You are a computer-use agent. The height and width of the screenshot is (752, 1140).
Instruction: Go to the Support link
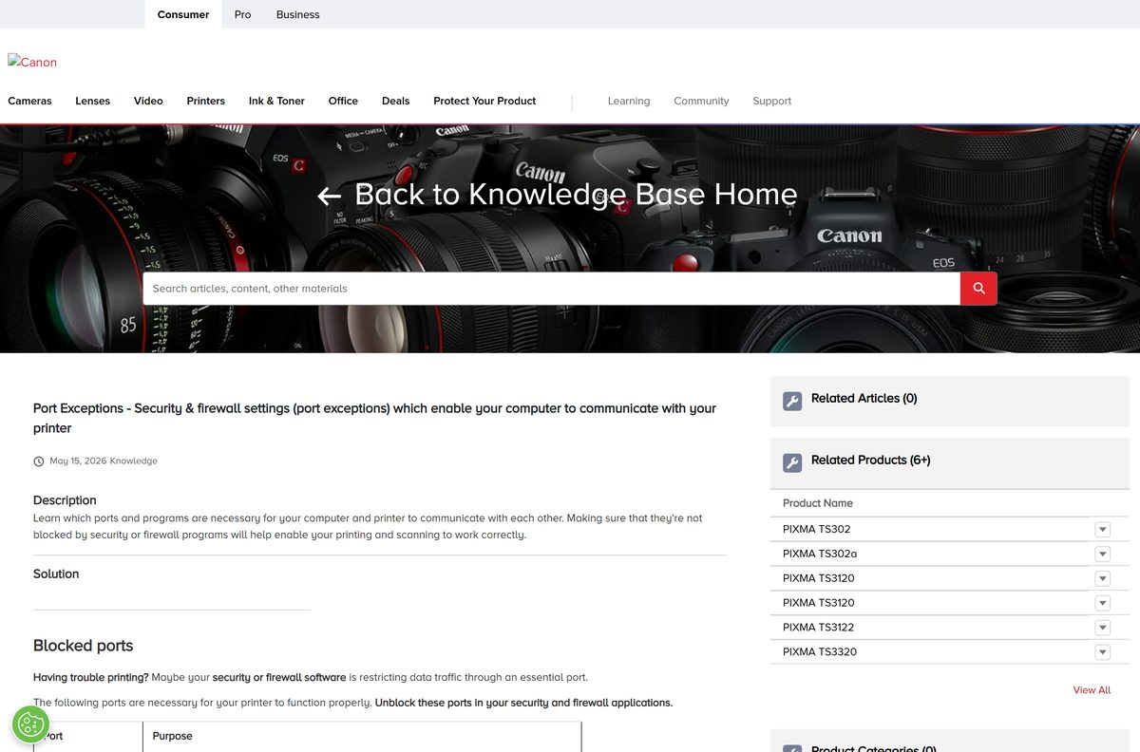tap(771, 101)
